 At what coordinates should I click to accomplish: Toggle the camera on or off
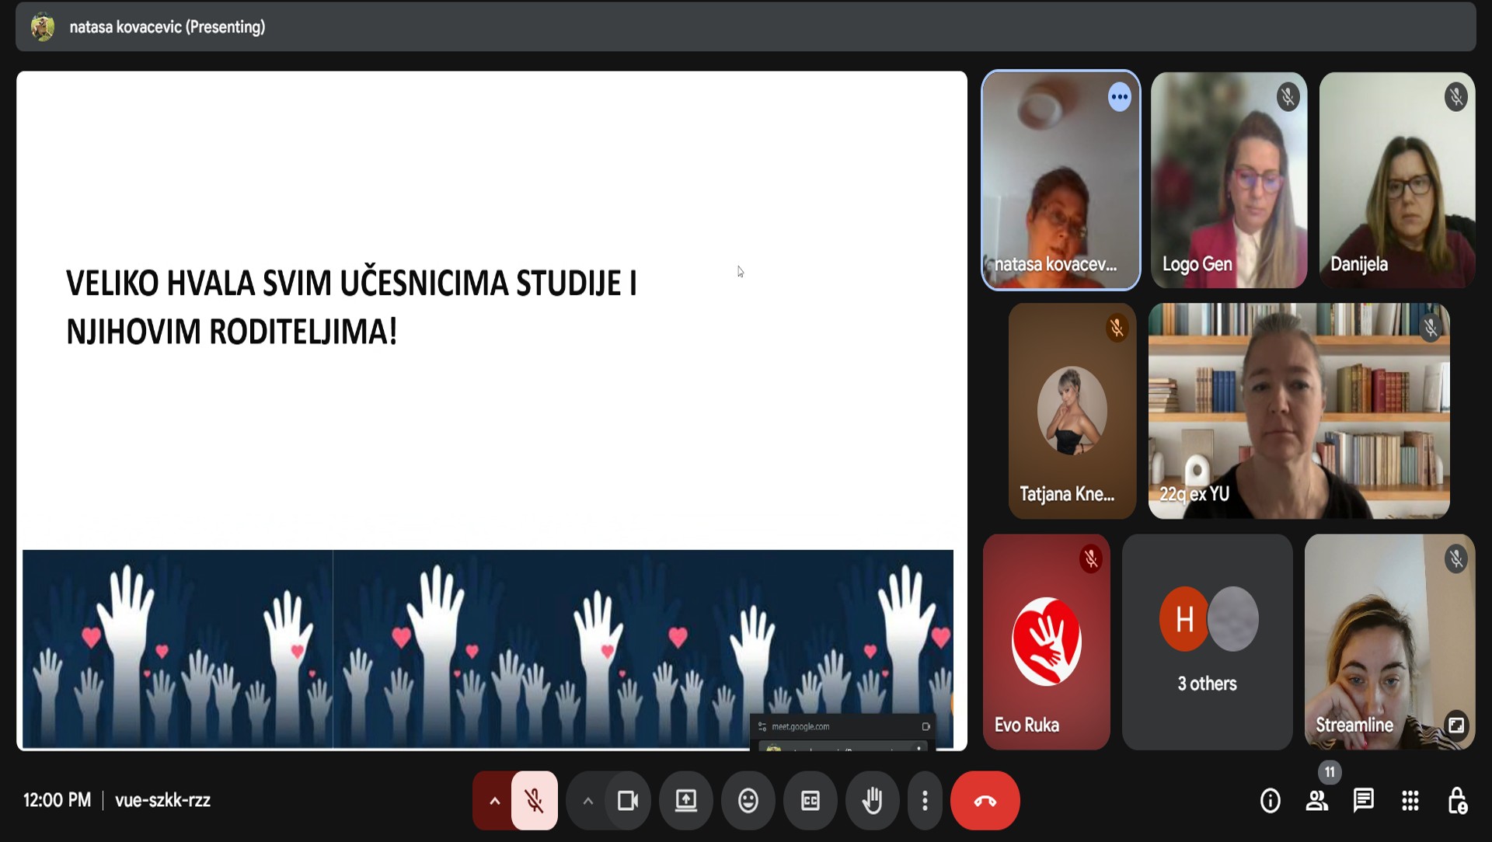(x=627, y=800)
